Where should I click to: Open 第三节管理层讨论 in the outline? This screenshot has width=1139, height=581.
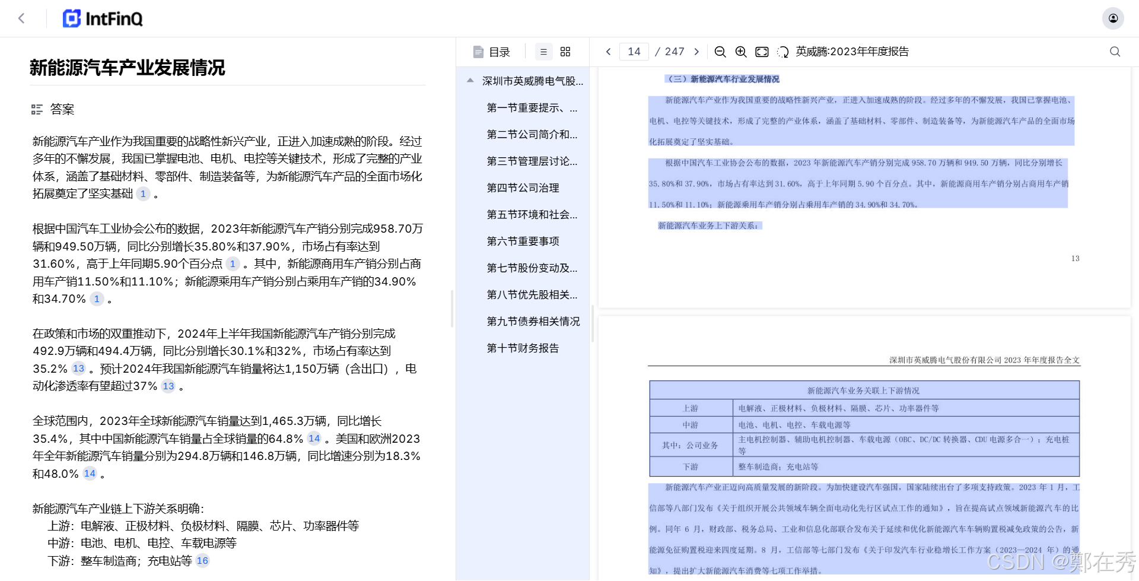[x=532, y=161]
